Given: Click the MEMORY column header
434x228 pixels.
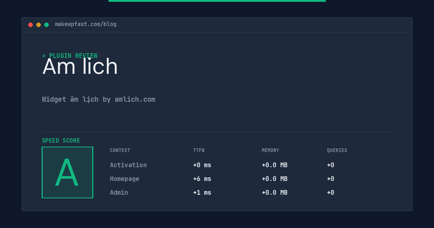Looking at the screenshot, I should tap(271, 151).
